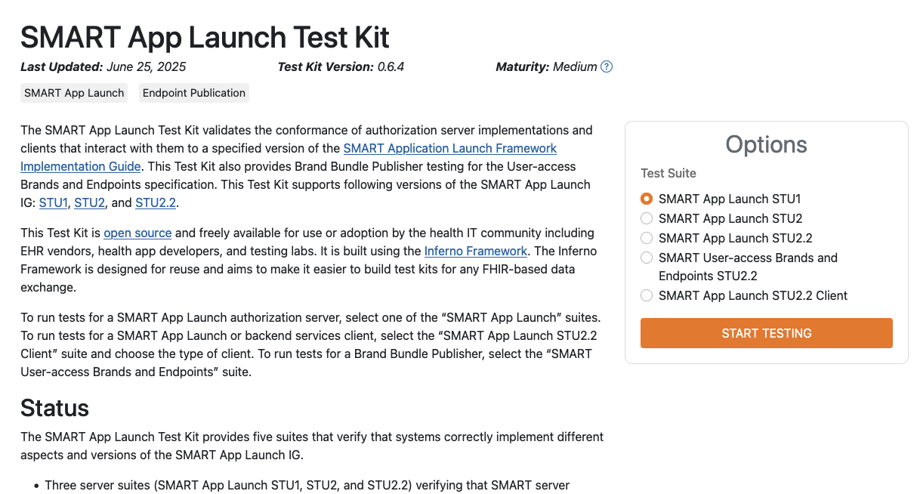Viewport: 914px width, 494px height.
Task: Open the STU1 version link
Action: coord(54,202)
